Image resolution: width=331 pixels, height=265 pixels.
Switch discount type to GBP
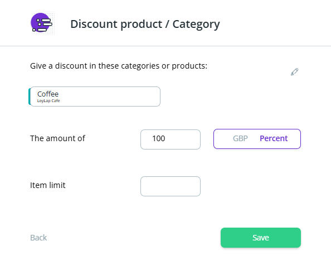coord(240,138)
